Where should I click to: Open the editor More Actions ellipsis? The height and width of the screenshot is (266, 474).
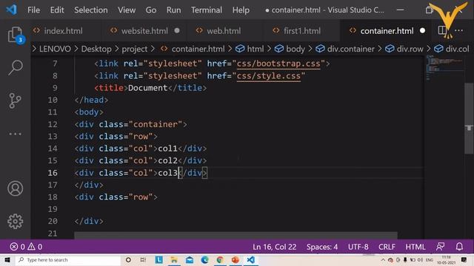tap(459, 30)
